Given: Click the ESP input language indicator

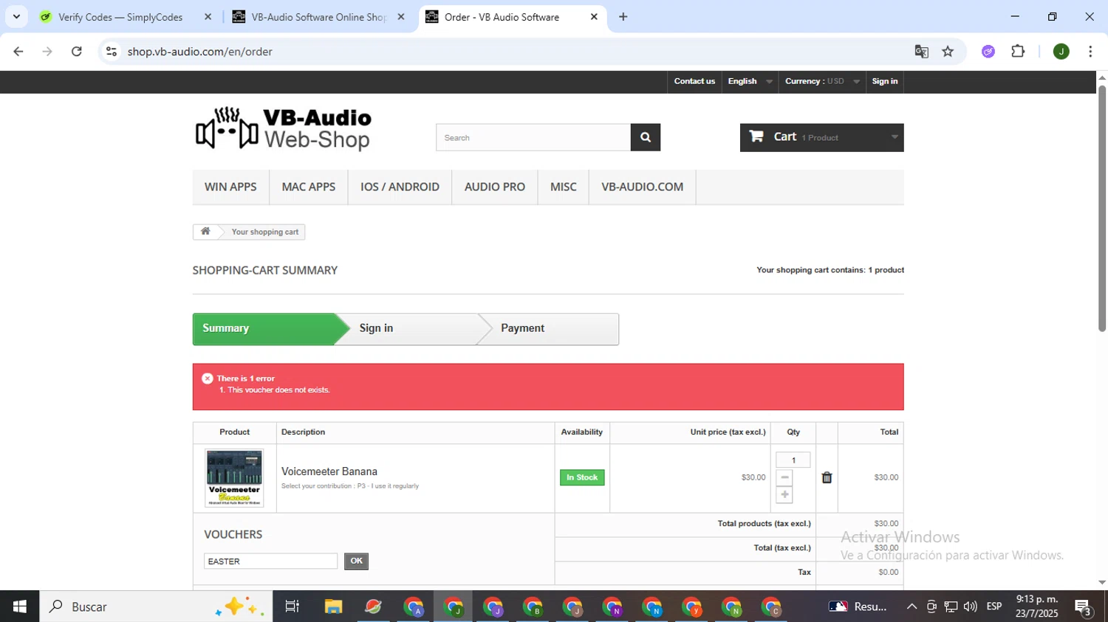Looking at the screenshot, I should [x=994, y=607].
